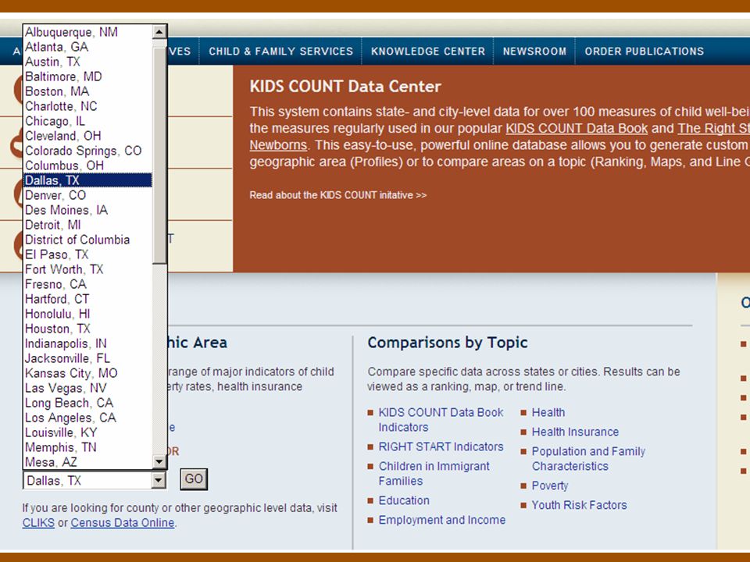The image size is (750, 562).
Task: Click the city list scrollbar thumb
Action: point(159,155)
